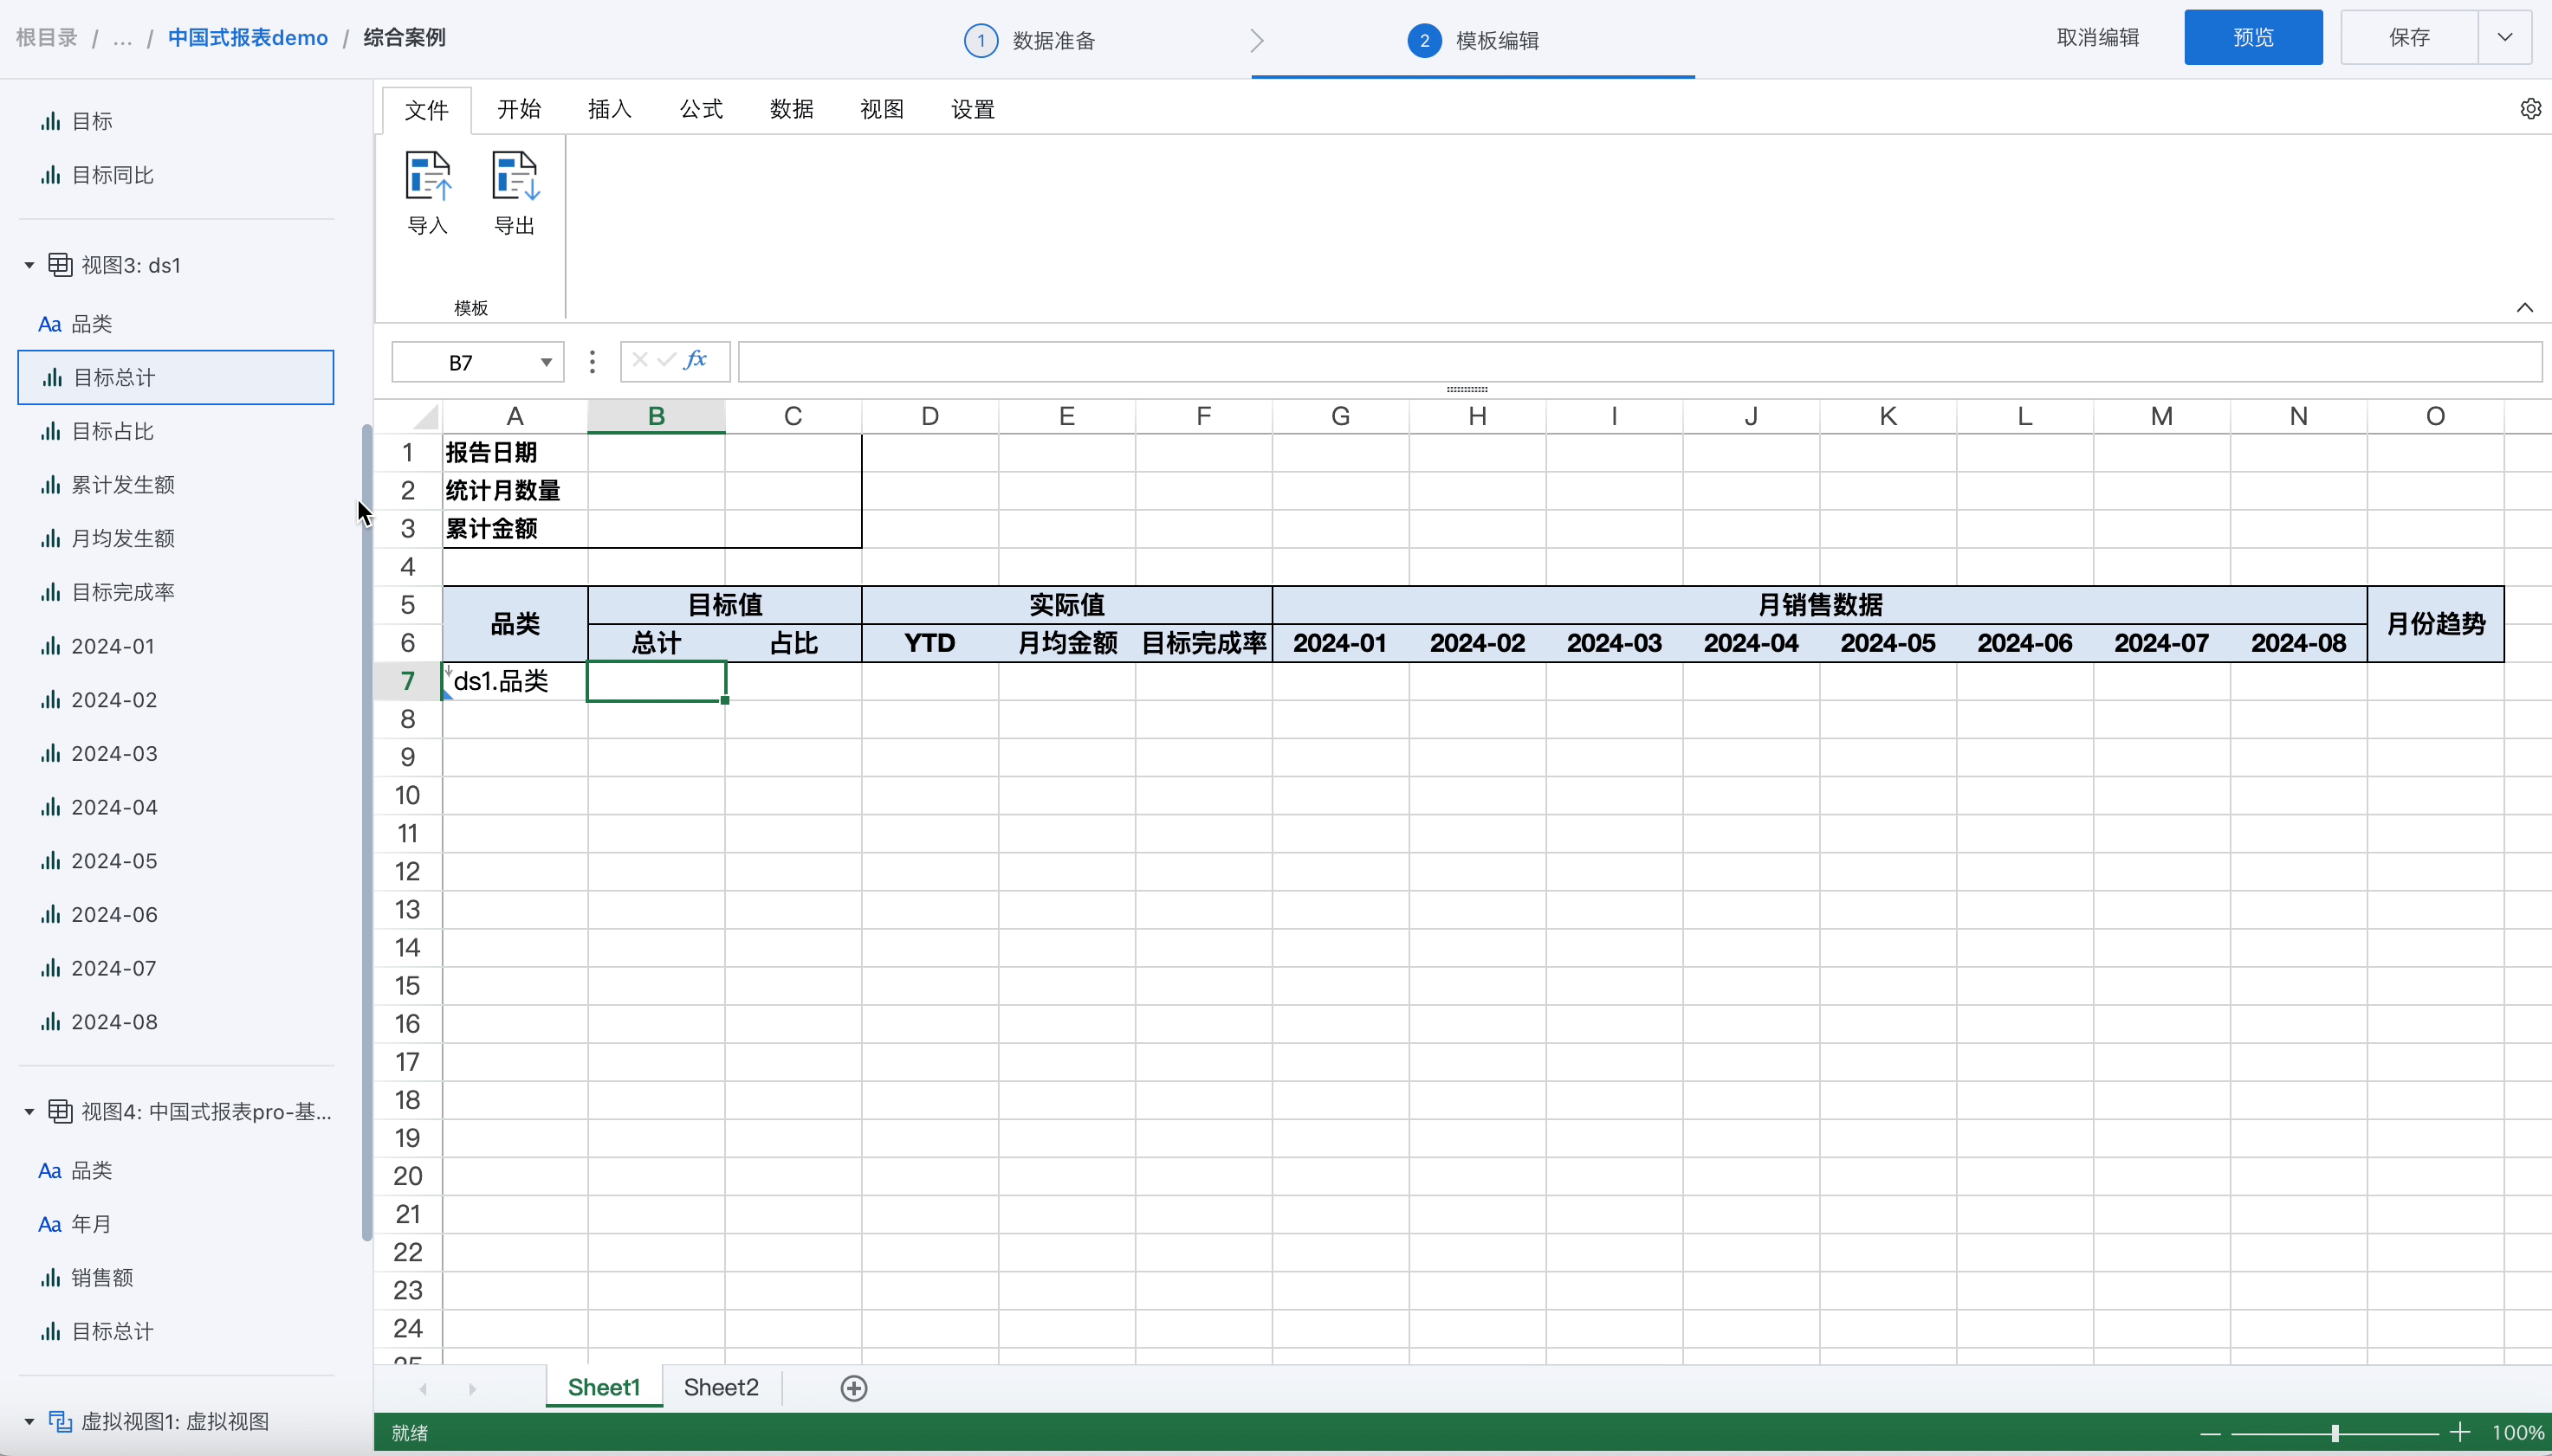Screen dimensions: 2552x1456
Task: Click the left panel vertical scrollbar
Action: (367, 832)
